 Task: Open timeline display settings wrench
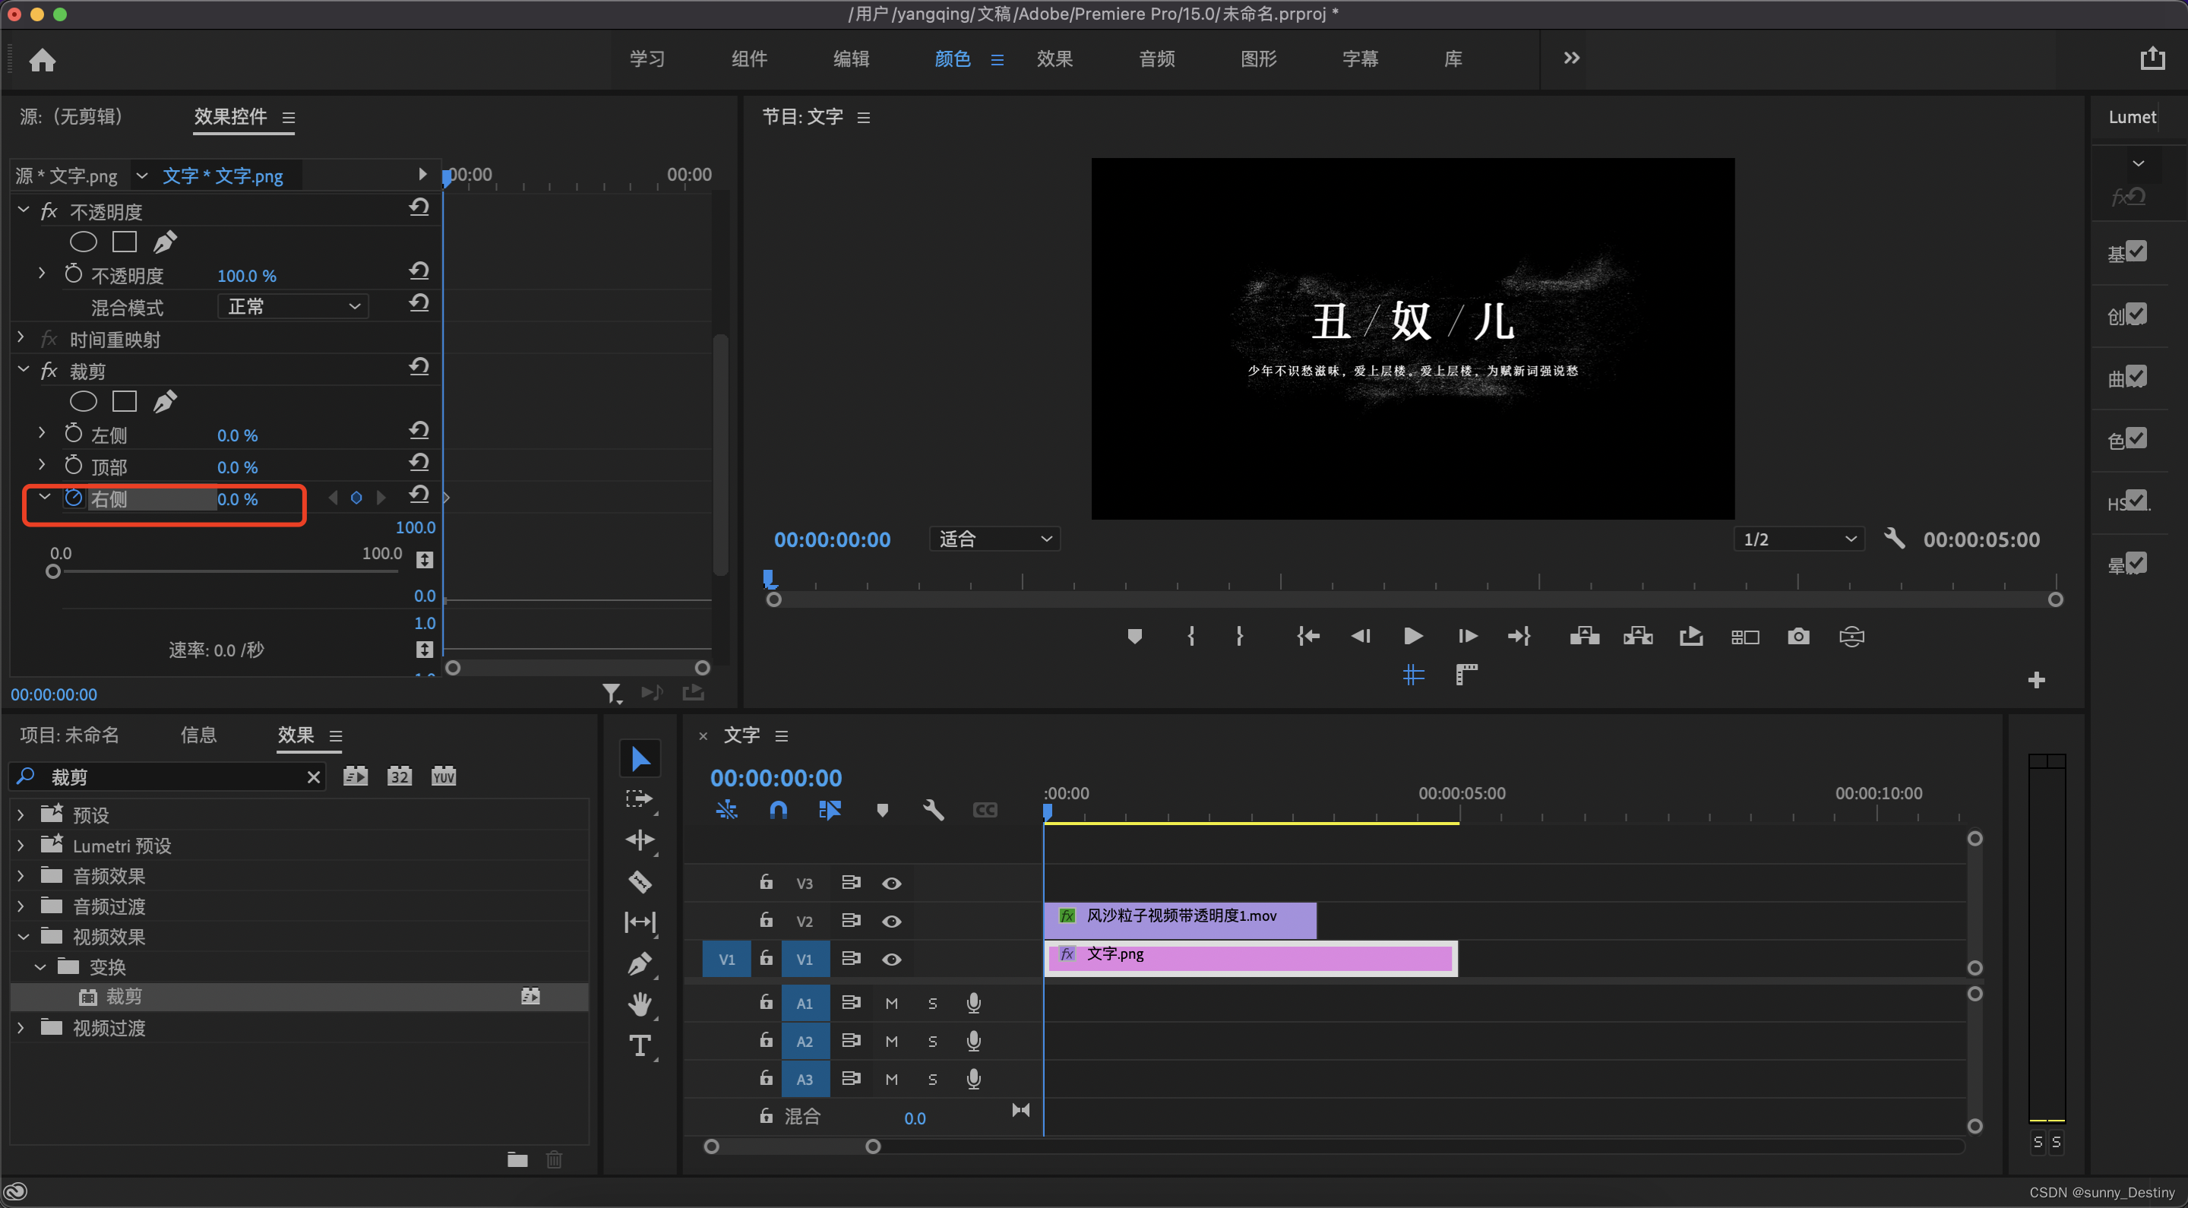[x=934, y=810]
